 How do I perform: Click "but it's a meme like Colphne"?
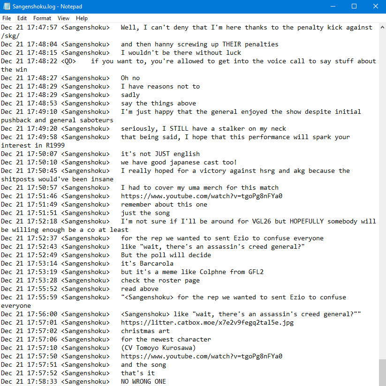pos(173,272)
